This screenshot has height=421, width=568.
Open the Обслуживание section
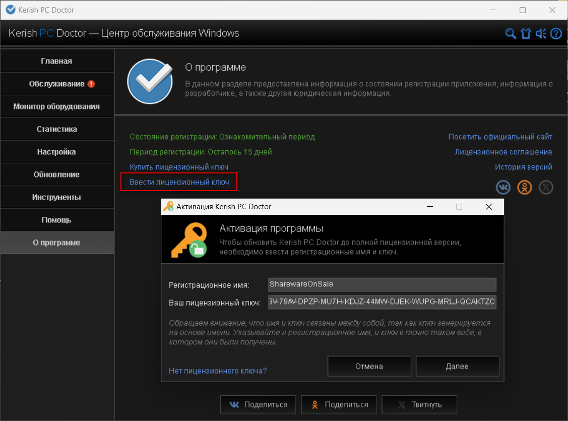[x=57, y=84]
